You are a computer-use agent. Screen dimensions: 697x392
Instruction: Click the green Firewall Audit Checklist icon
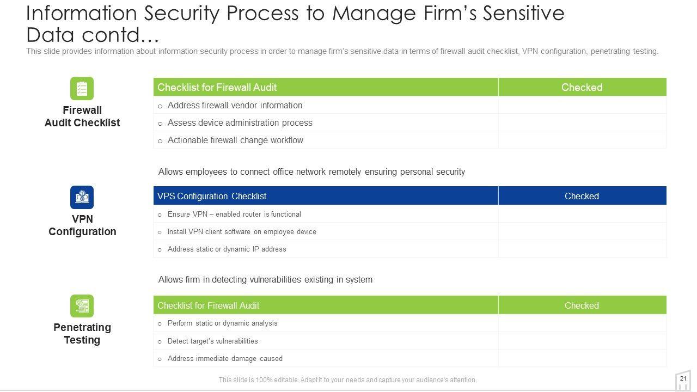coord(82,88)
